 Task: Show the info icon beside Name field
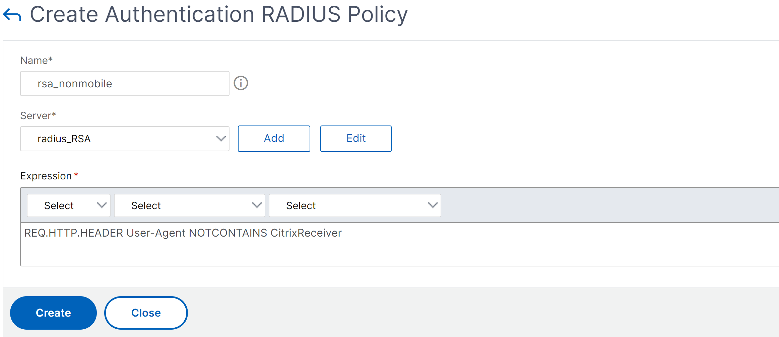(x=241, y=83)
